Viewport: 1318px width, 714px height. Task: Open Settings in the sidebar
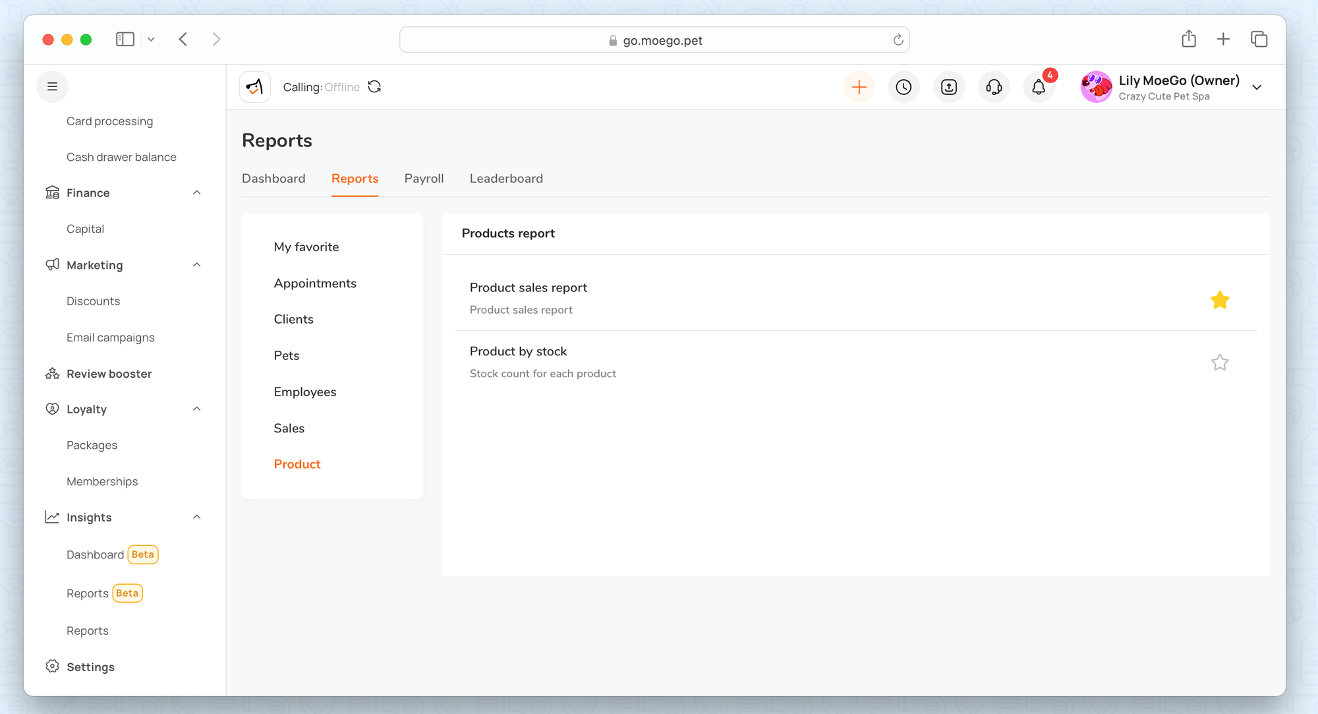tap(90, 667)
